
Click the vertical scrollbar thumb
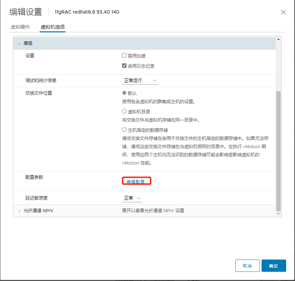tap(279, 151)
